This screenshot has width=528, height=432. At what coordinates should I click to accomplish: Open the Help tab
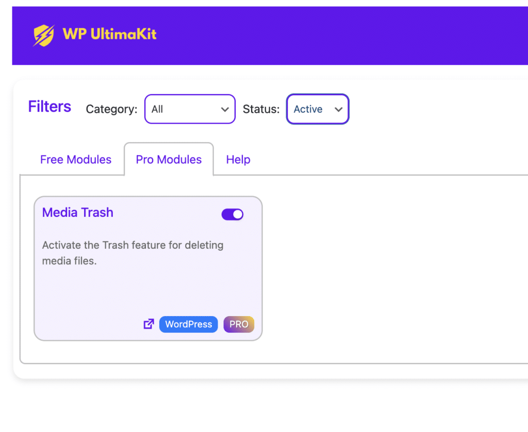(238, 160)
